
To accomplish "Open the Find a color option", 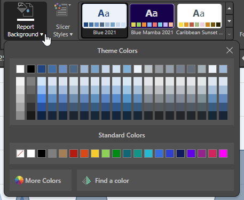I will [x=155, y=180].
